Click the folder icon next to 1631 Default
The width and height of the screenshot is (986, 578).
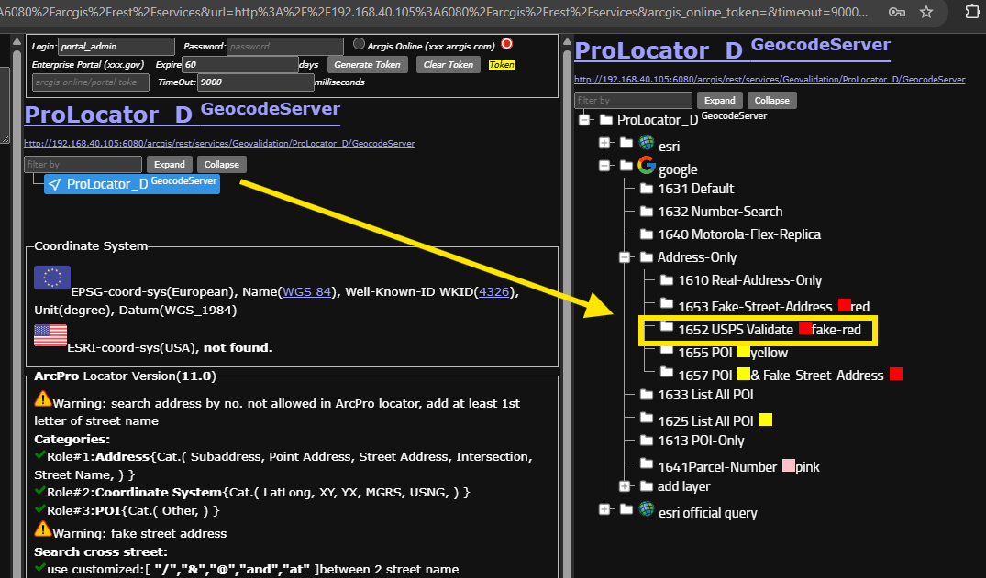(x=646, y=188)
